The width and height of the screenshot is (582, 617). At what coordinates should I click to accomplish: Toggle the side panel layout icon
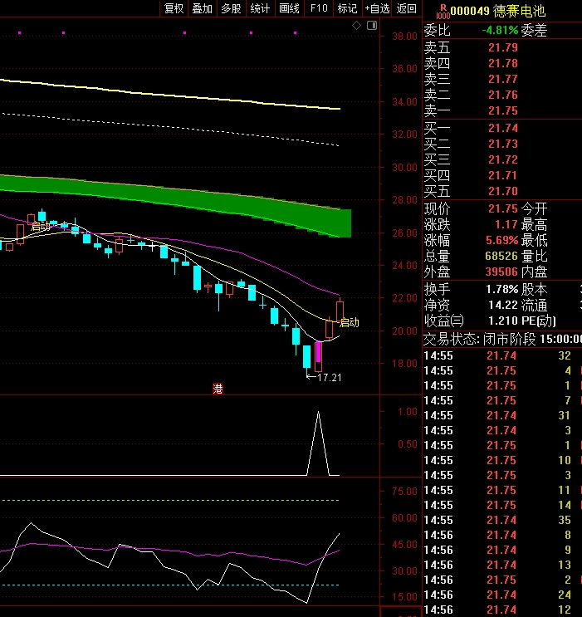pyautogui.click(x=372, y=26)
